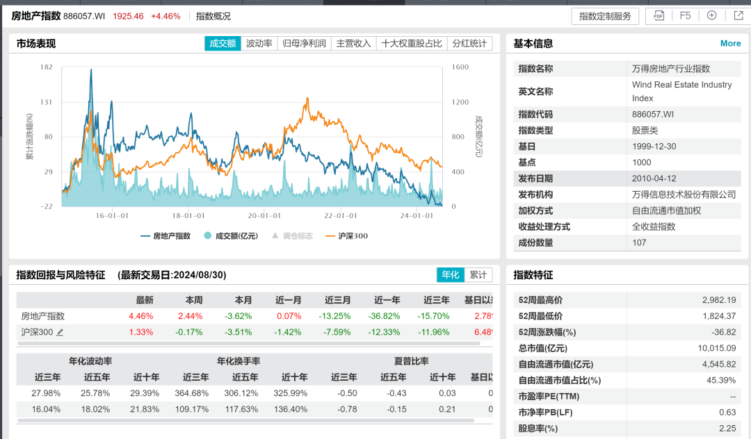Click the index code 886057.WI in the header
This screenshot has width=751, height=439.
coord(84,16)
